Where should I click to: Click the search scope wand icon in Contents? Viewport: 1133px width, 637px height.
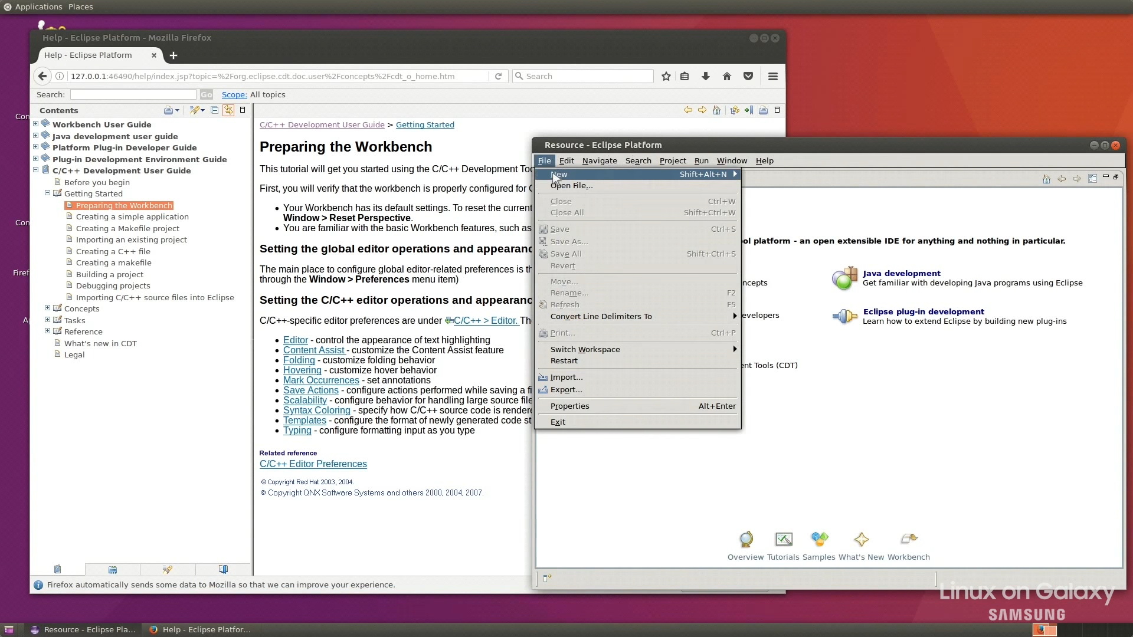pyautogui.click(x=194, y=110)
